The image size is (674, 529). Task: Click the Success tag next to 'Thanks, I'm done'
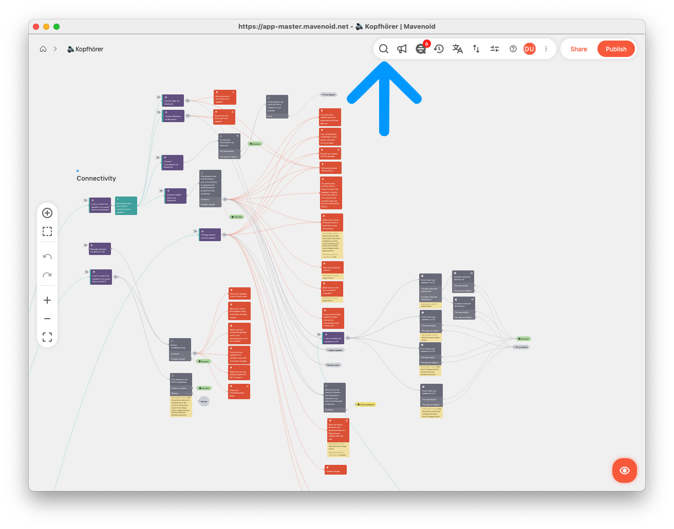[204, 388]
